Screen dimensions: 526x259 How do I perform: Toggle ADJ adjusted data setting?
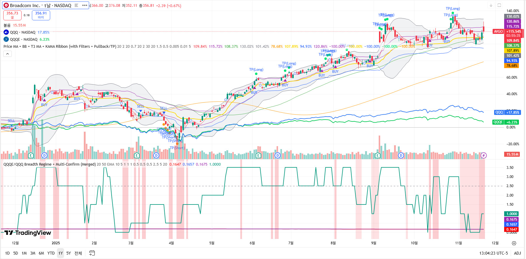click(517, 253)
